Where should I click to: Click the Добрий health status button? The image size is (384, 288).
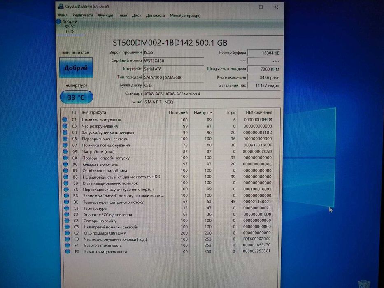pyautogui.click(x=76, y=67)
